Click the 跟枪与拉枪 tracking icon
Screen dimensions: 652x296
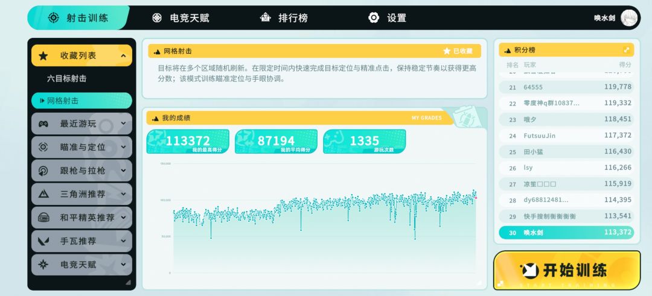(43, 171)
